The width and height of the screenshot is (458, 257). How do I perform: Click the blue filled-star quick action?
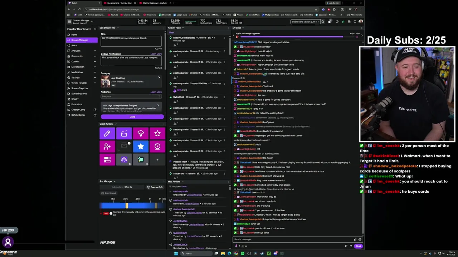tap(141, 147)
